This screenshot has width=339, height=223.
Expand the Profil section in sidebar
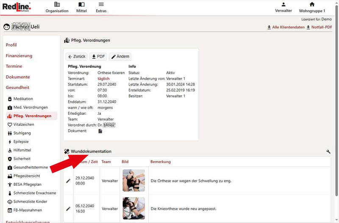[11, 45]
